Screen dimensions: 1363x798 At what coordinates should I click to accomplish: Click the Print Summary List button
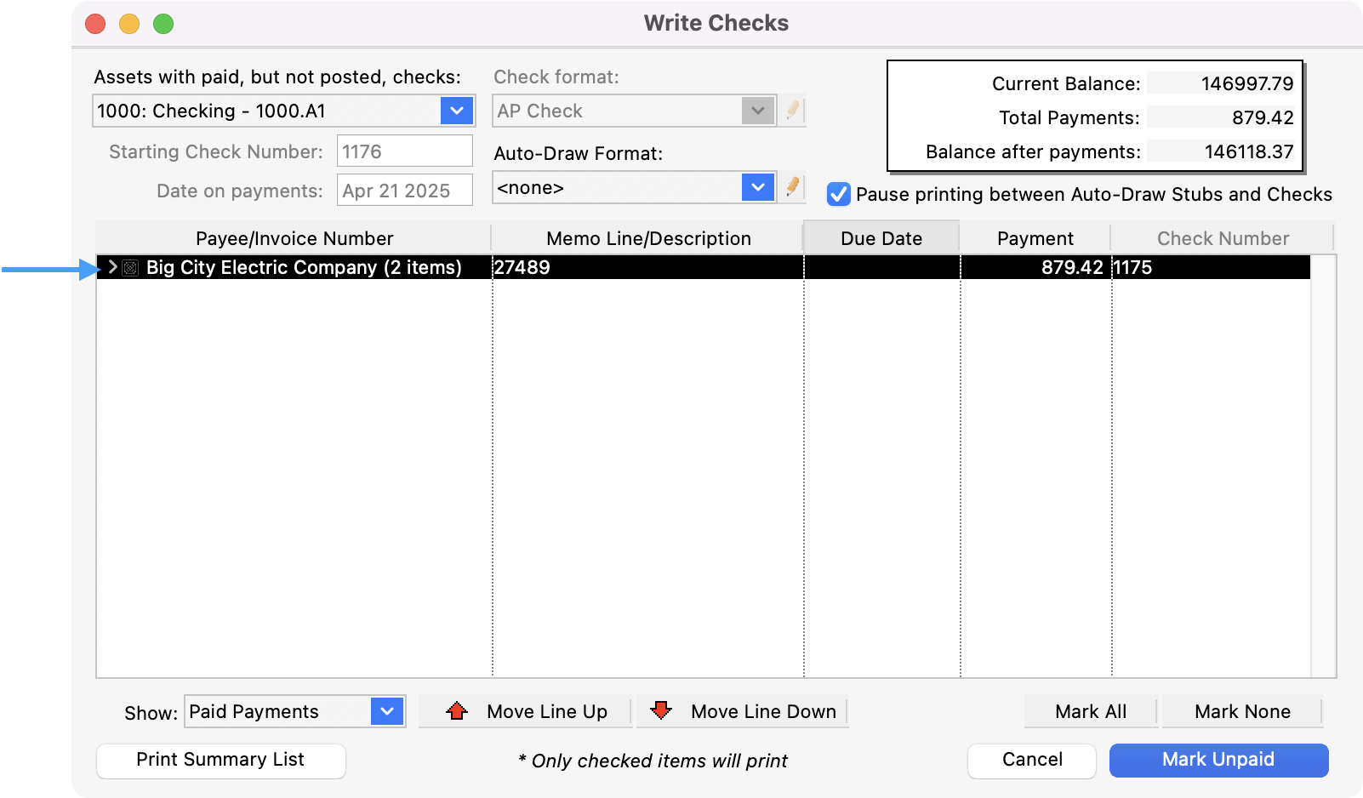[220, 760]
